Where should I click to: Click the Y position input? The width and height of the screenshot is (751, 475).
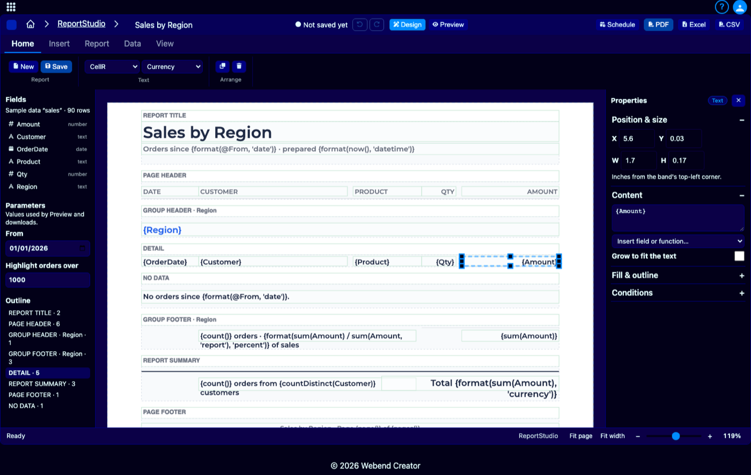684,139
